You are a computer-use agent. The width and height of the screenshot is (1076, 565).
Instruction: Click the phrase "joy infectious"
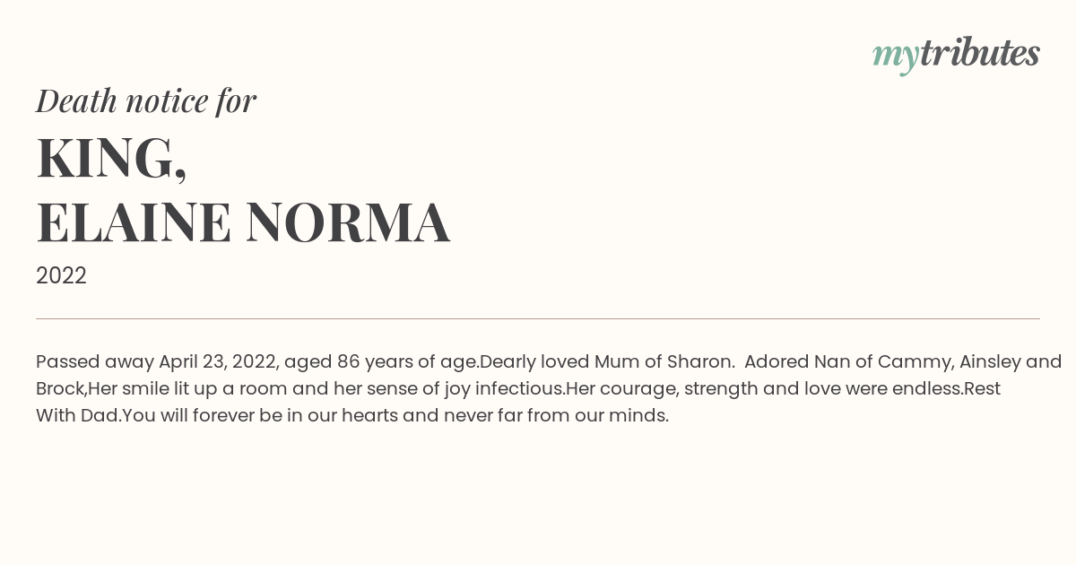point(503,389)
